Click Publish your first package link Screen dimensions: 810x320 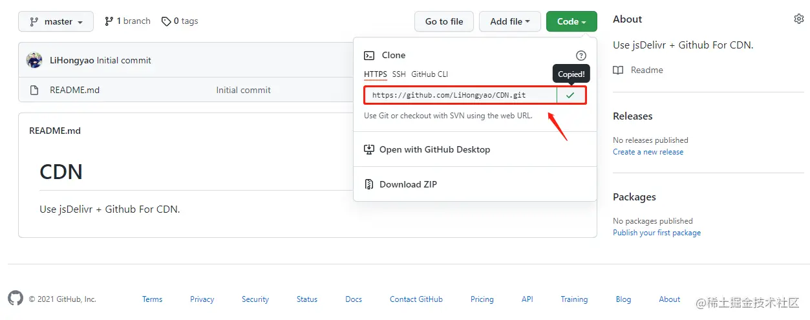click(657, 233)
